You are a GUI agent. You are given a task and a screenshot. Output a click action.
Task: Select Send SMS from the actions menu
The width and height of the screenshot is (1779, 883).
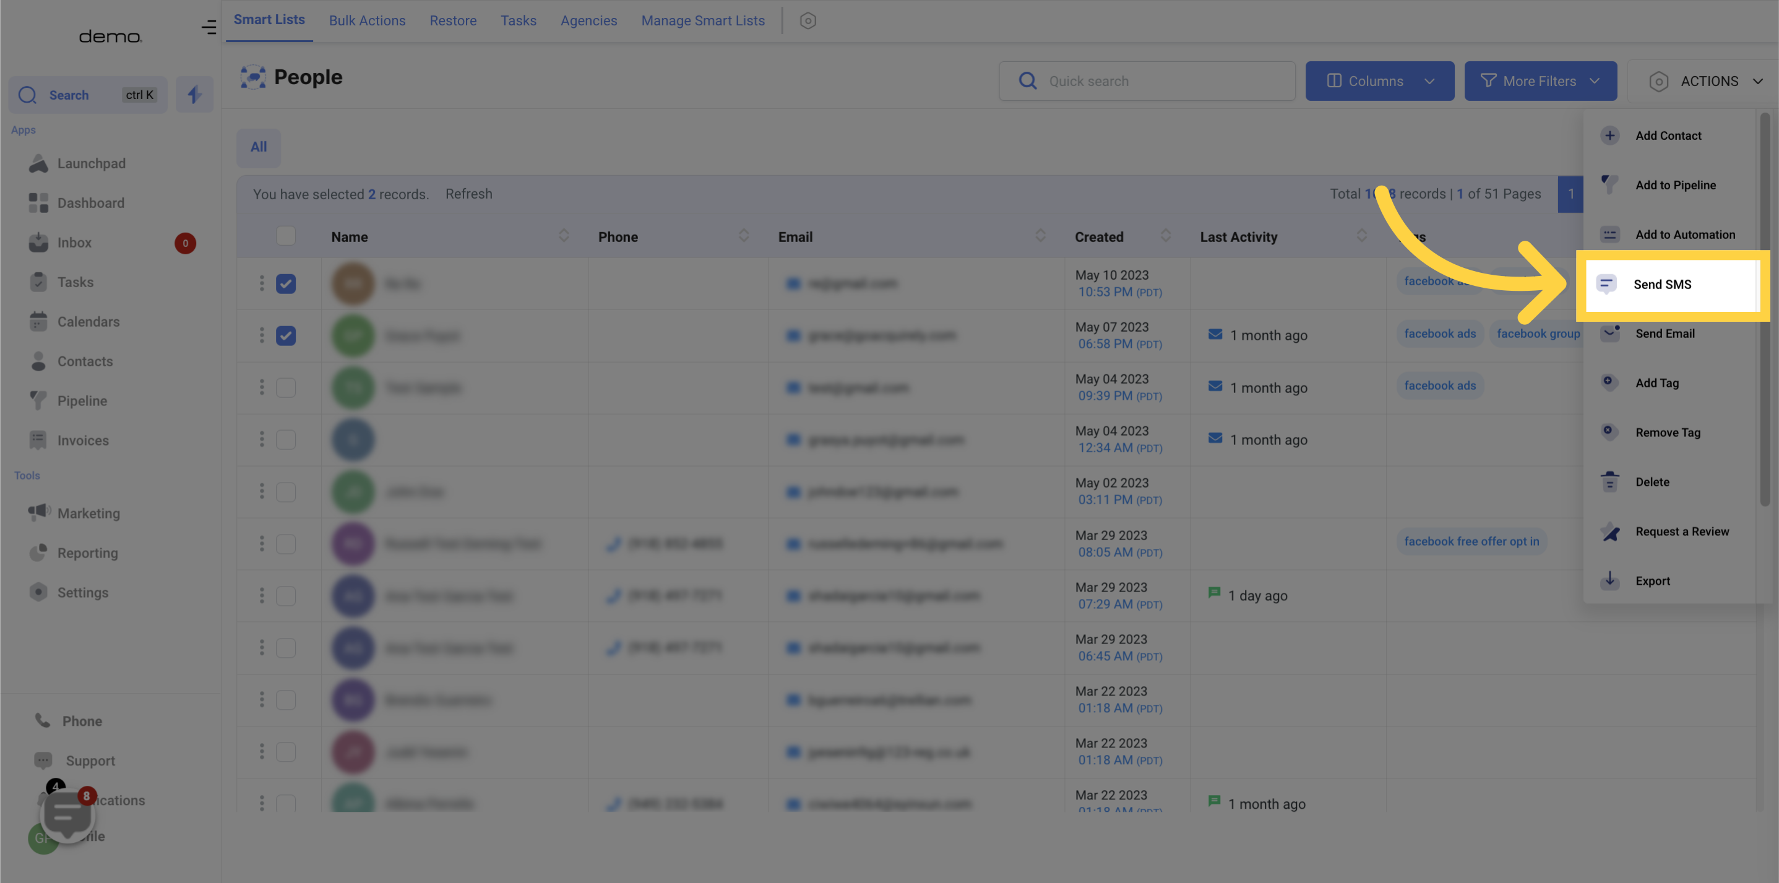point(1671,284)
